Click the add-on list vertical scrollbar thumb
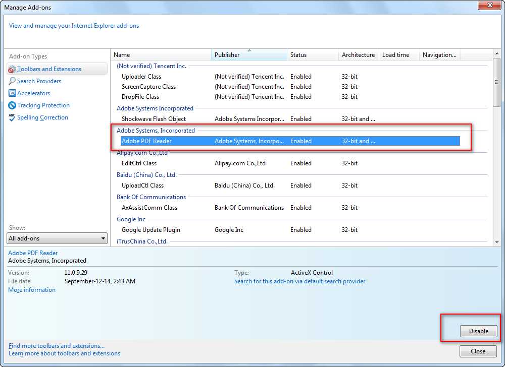This screenshot has height=367, width=505. [497, 82]
